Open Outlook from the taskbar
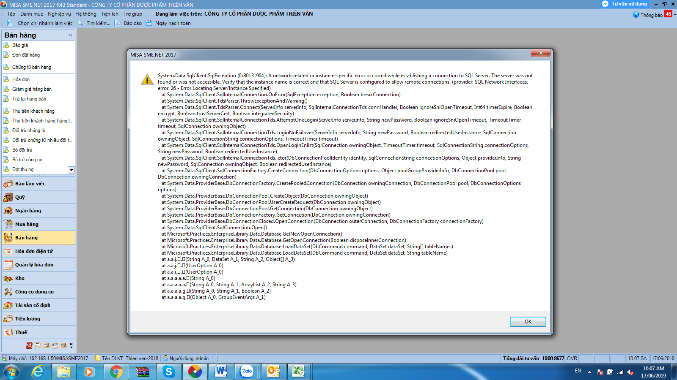Image resolution: width=677 pixels, height=380 pixels. click(x=273, y=372)
